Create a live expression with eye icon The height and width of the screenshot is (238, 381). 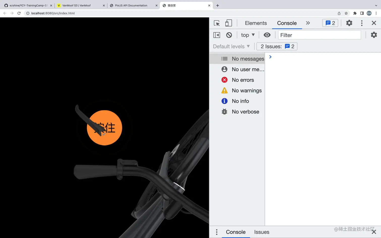(267, 35)
